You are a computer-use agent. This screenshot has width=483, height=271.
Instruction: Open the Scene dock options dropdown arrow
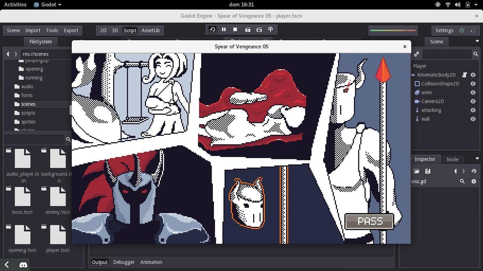tap(477, 41)
